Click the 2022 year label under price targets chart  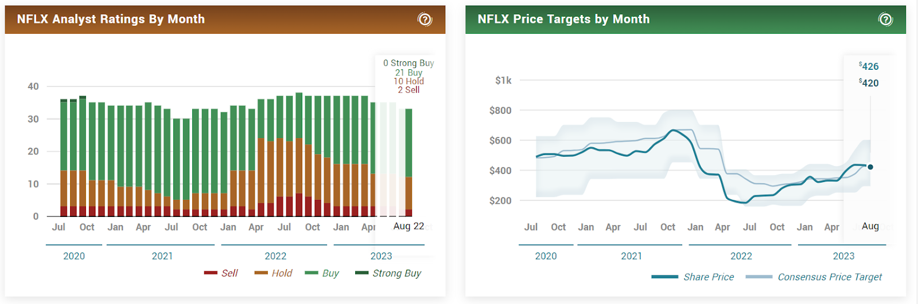[741, 256]
